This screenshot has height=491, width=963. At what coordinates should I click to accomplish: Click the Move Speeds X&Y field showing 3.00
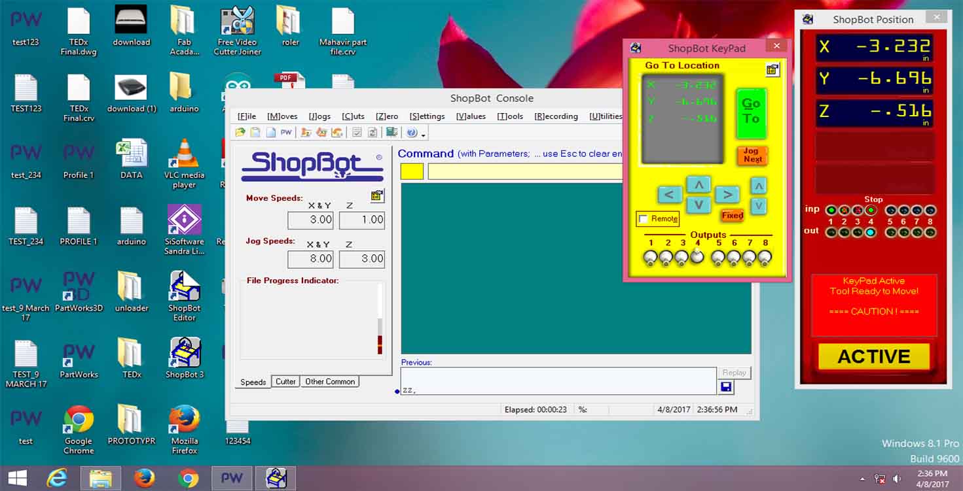pyautogui.click(x=311, y=220)
